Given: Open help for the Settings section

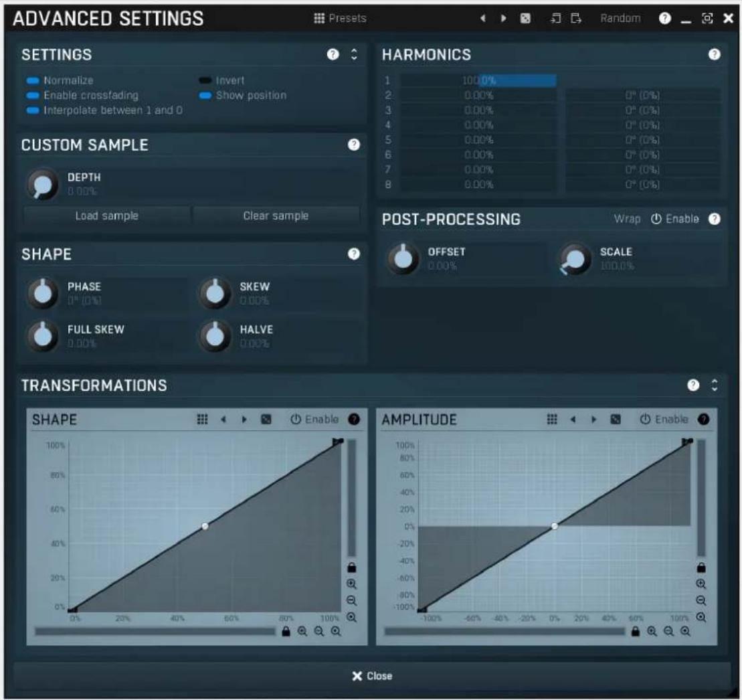Looking at the screenshot, I should [x=333, y=54].
